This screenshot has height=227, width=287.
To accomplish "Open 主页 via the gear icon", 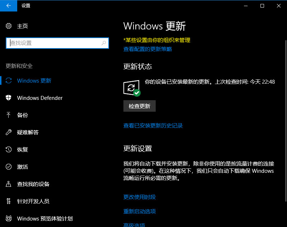I will pyautogui.click(x=9, y=26).
